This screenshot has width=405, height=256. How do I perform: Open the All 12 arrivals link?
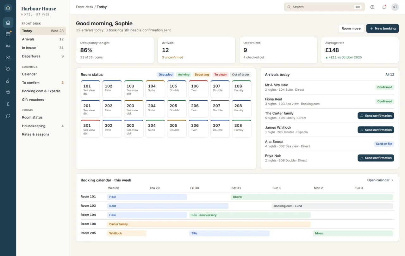pyautogui.click(x=390, y=75)
